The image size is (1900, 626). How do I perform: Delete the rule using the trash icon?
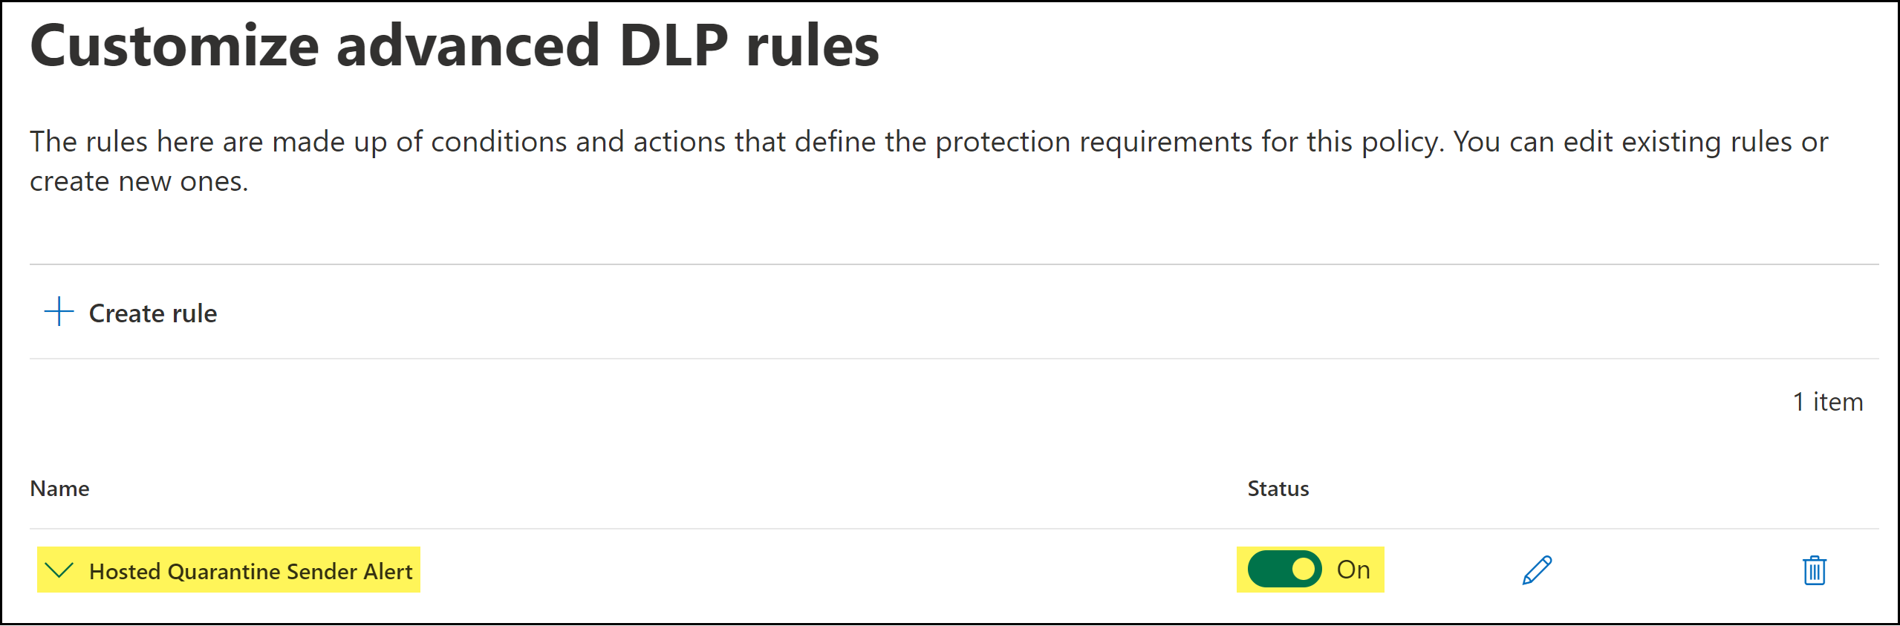coord(1815,570)
